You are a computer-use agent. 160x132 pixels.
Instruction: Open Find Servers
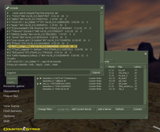pos(12,111)
